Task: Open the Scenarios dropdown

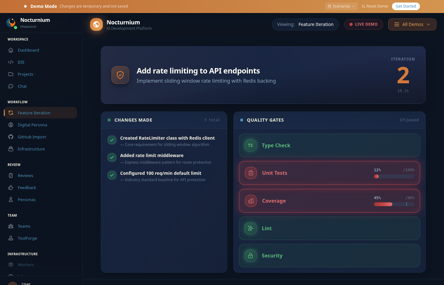Action: pos(341,6)
